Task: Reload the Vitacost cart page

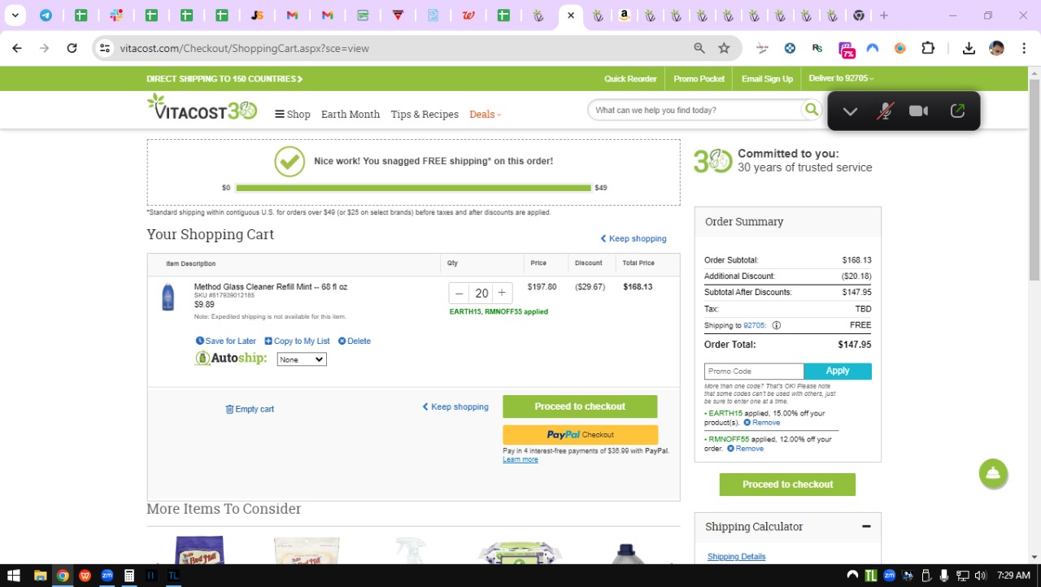Action: (x=72, y=48)
